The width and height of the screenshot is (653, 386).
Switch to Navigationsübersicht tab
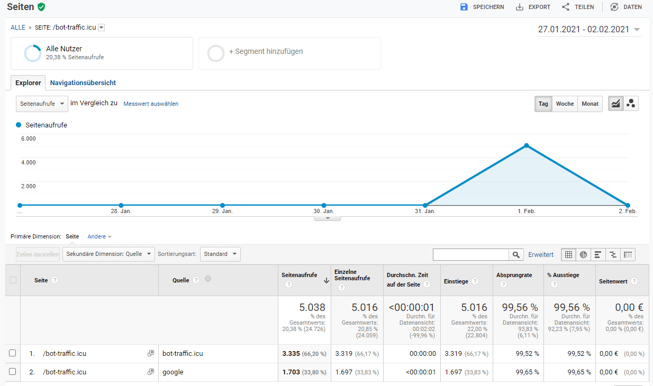click(83, 83)
